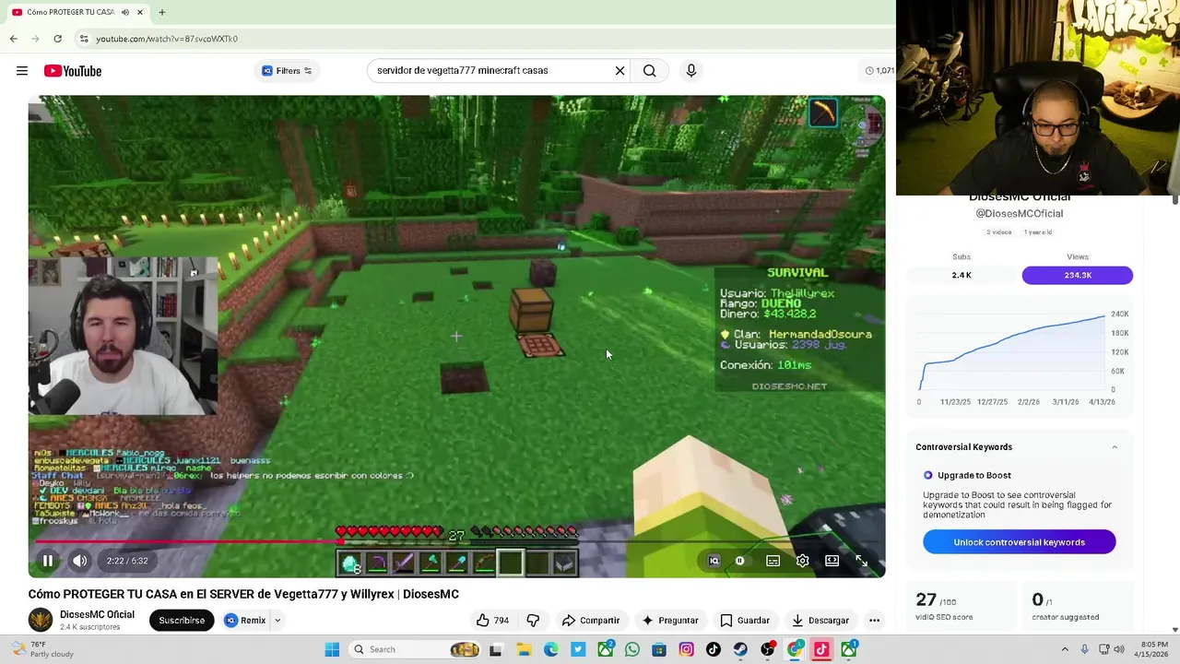Toggle subtitles/closed captions

pyautogui.click(x=773, y=561)
